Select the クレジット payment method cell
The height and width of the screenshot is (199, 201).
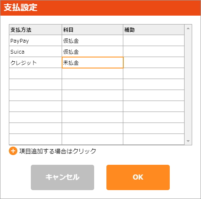tap(35, 63)
